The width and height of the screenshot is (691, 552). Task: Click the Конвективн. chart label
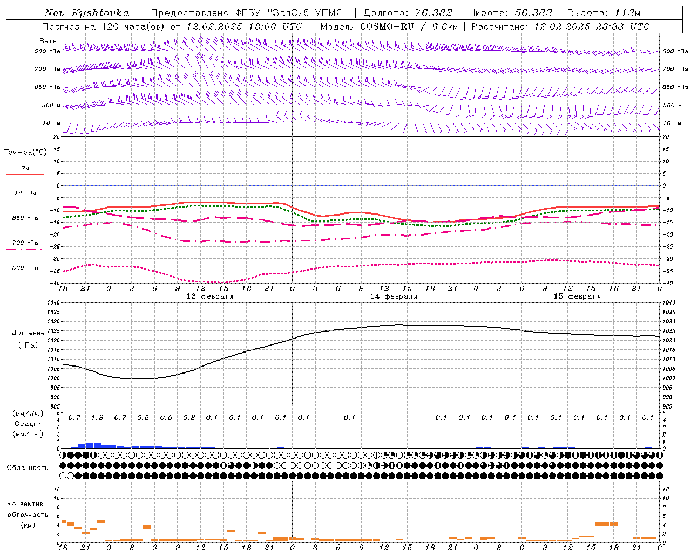(28, 504)
